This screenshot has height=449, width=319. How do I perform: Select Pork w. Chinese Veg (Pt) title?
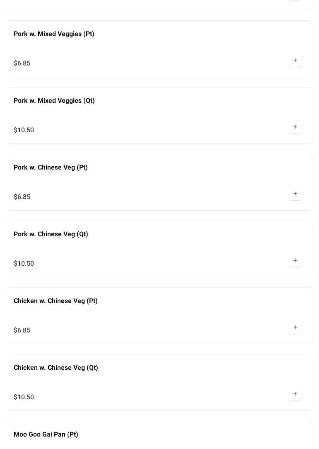click(x=51, y=167)
